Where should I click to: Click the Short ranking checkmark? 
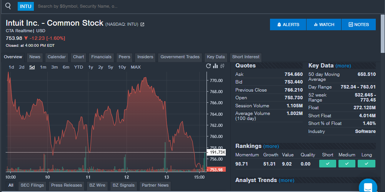coord(328,164)
